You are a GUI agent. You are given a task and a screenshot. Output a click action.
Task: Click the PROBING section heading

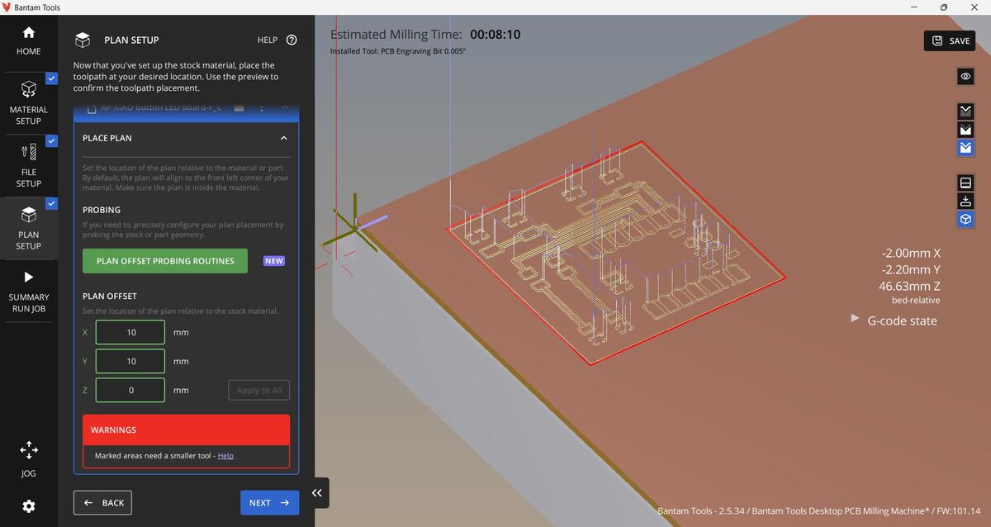tap(102, 210)
